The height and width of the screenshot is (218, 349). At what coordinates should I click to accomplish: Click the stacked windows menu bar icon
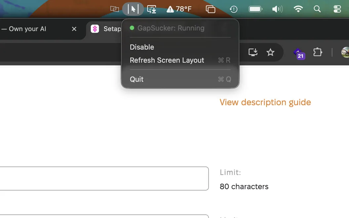pos(210,9)
